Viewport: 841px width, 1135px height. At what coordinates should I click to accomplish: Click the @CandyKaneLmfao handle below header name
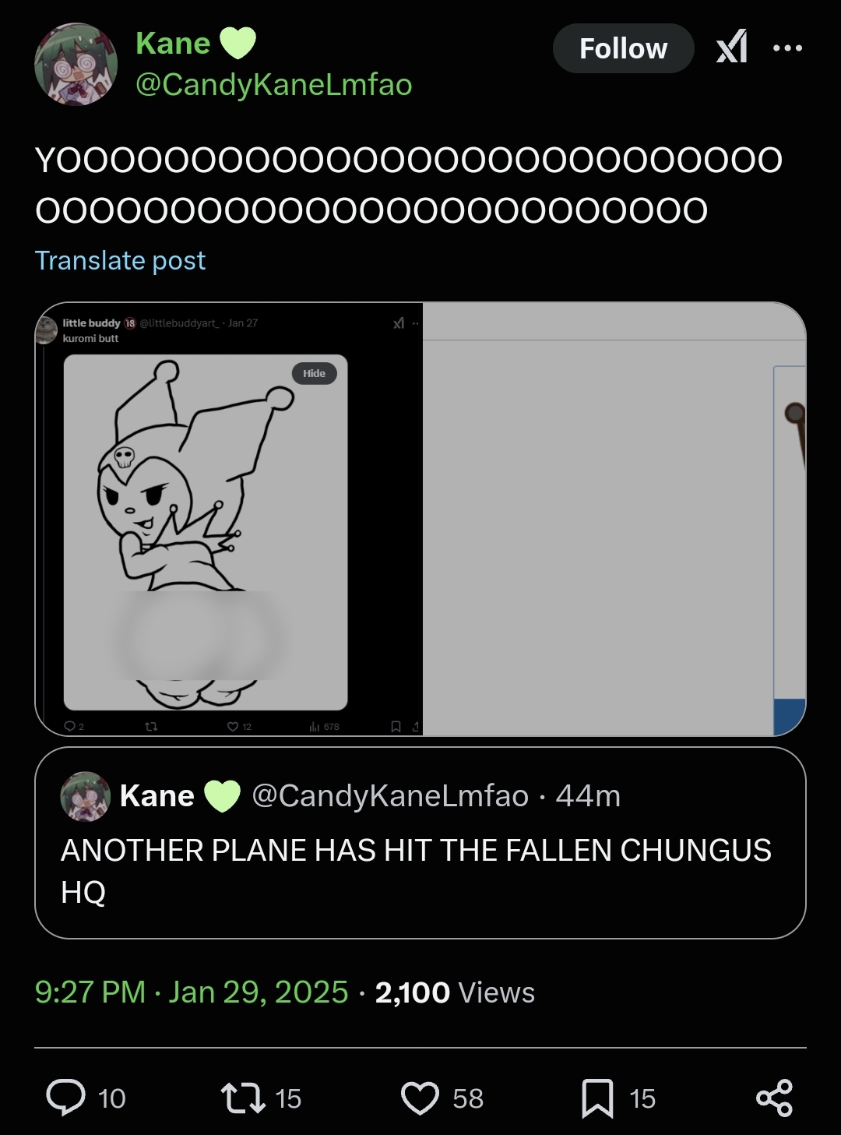tap(273, 84)
